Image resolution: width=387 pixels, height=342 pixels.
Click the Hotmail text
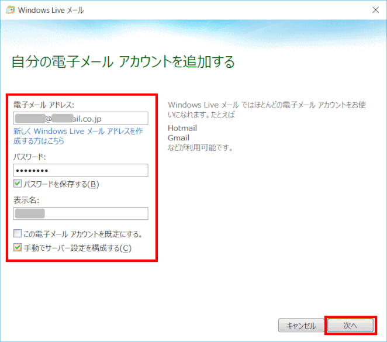tap(182, 128)
